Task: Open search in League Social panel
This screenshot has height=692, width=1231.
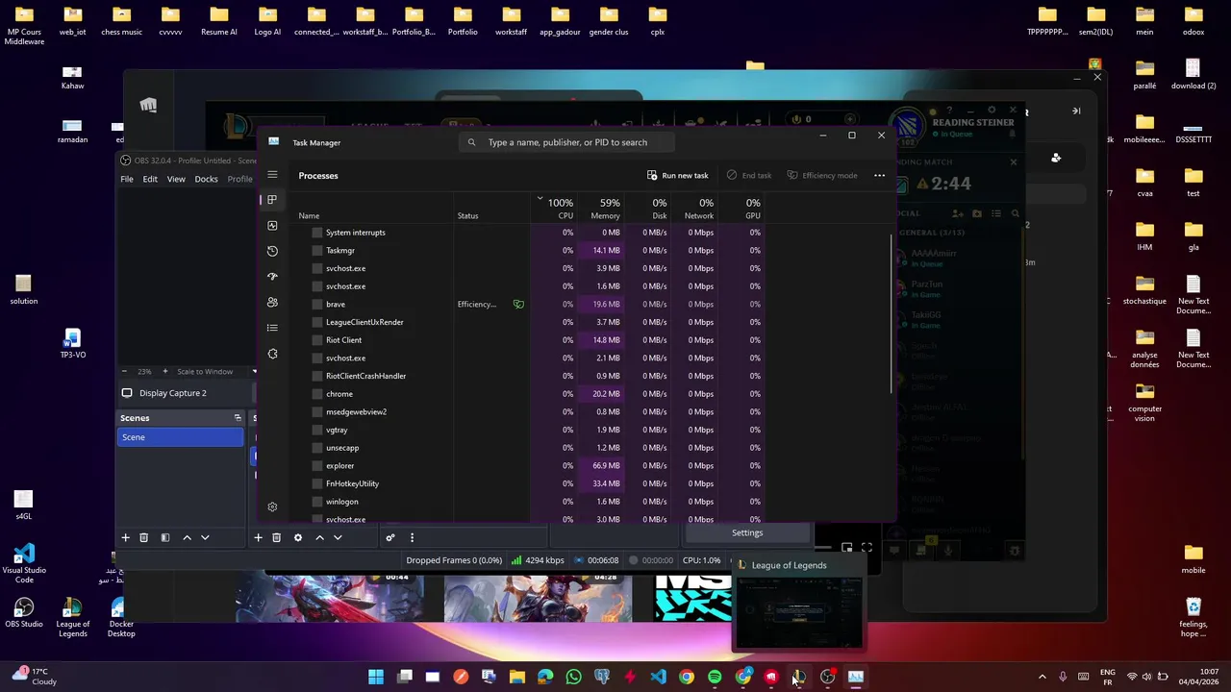Action: point(1015,213)
